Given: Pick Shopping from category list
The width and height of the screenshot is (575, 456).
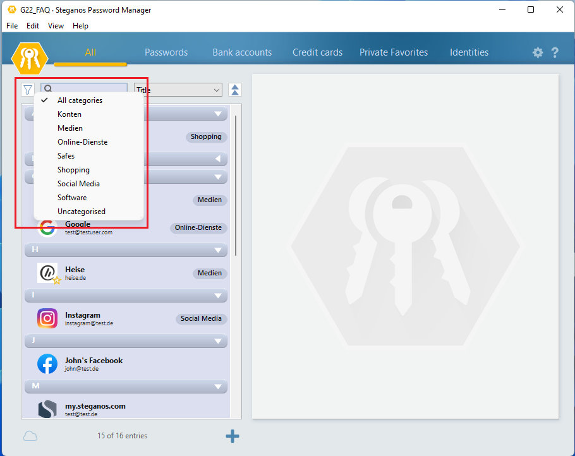Looking at the screenshot, I should pos(73,170).
